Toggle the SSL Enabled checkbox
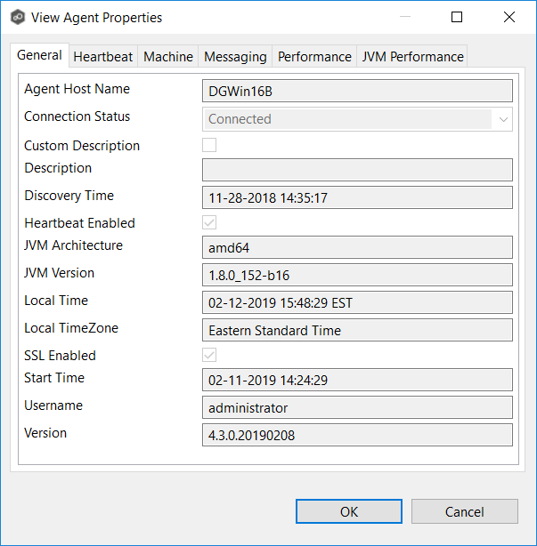Screen dimensions: 537x546 (209, 355)
